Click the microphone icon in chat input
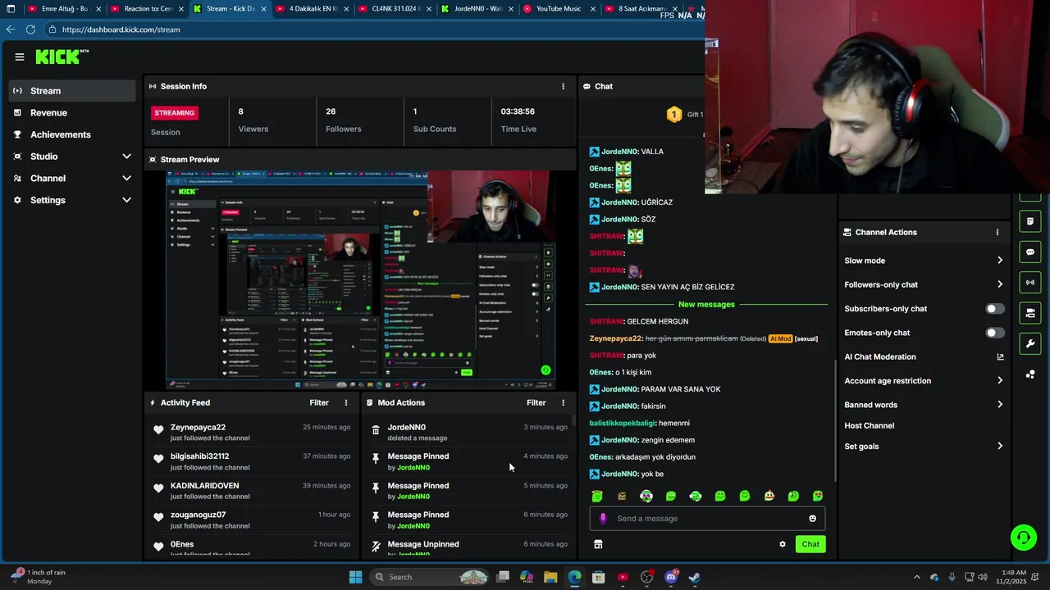The height and width of the screenshot is (590, 1050). pyautogui.click(x=603, y=518)
